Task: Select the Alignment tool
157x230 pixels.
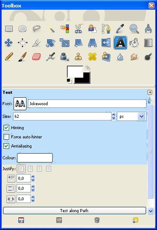Action: (x=22, y=43)
